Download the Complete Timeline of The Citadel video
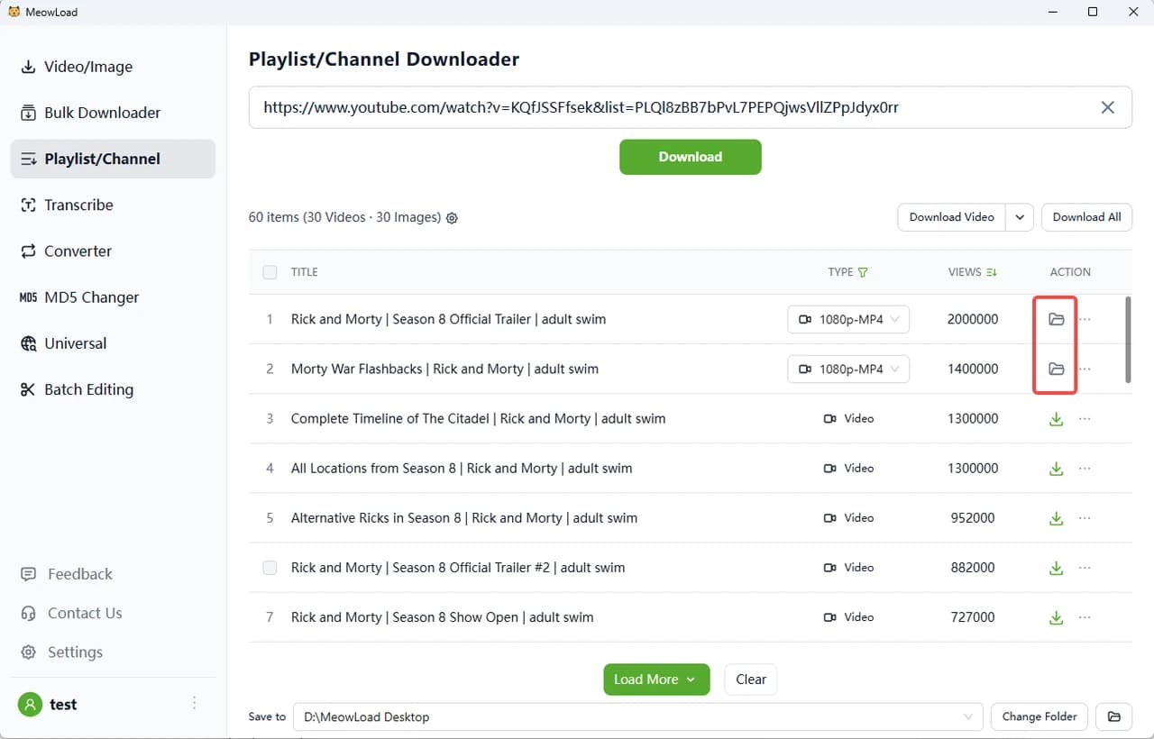1154x739 pixels. click(1056, 419)
